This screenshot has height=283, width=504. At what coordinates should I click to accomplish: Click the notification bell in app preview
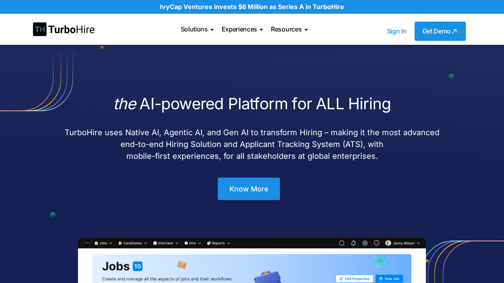(353, 243)
